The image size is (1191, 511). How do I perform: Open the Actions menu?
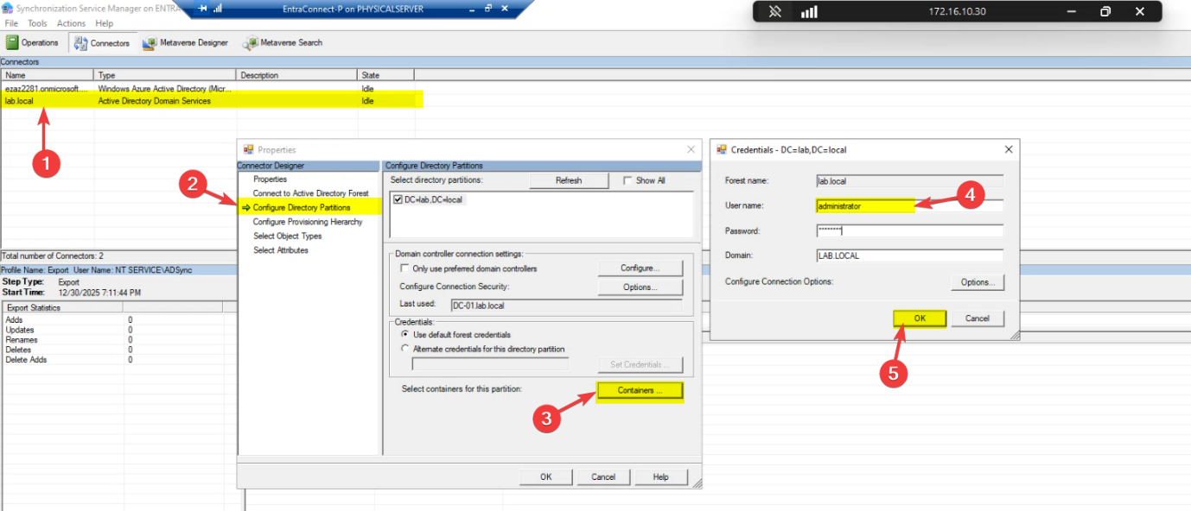point(71,23)
